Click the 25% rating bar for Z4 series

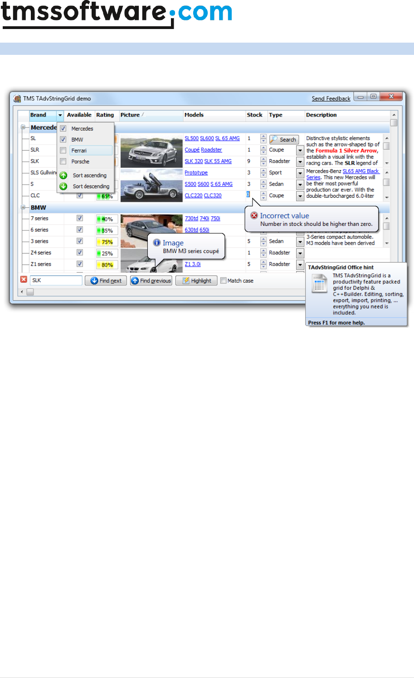pos(107,254)
